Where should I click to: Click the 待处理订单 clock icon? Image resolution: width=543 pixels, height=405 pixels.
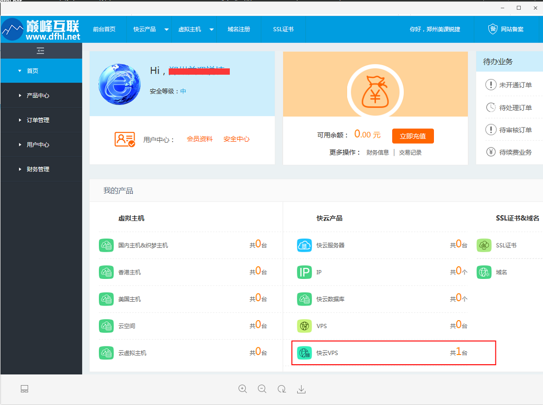coord(491,107)
